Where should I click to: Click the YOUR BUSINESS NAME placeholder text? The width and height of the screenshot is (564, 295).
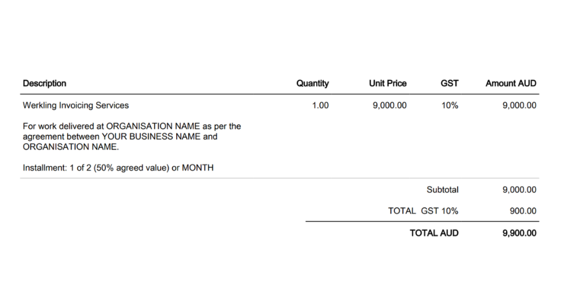(151, 136)
